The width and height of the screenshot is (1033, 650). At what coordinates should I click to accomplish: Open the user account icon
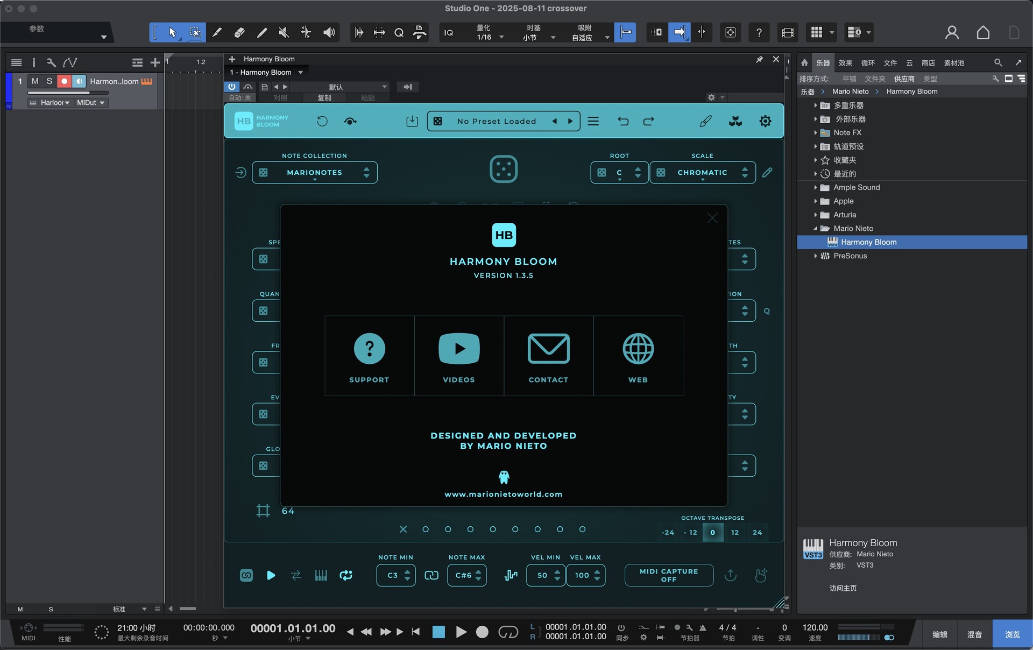tap(952, 33)
